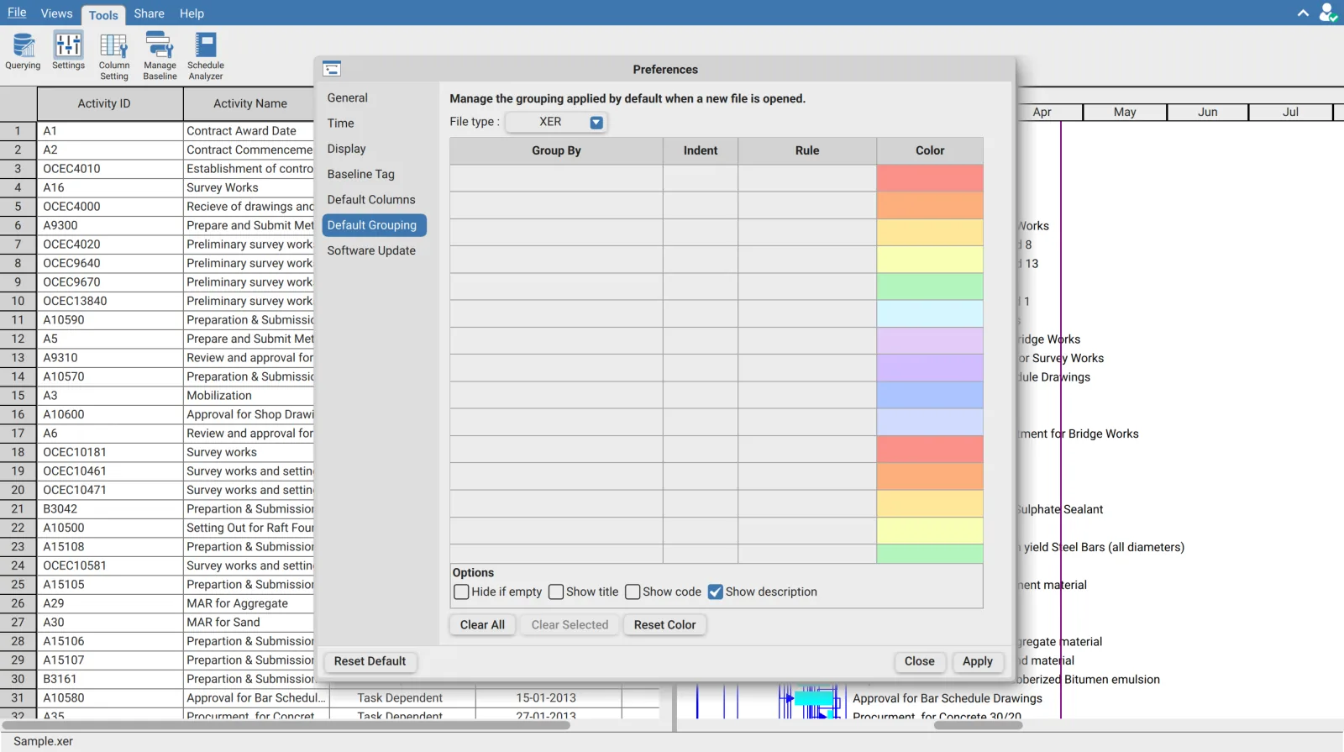Viewport: 1344px width, 752px height.
Task: Select Default Grouping preferences section
Action: point(374,225)
